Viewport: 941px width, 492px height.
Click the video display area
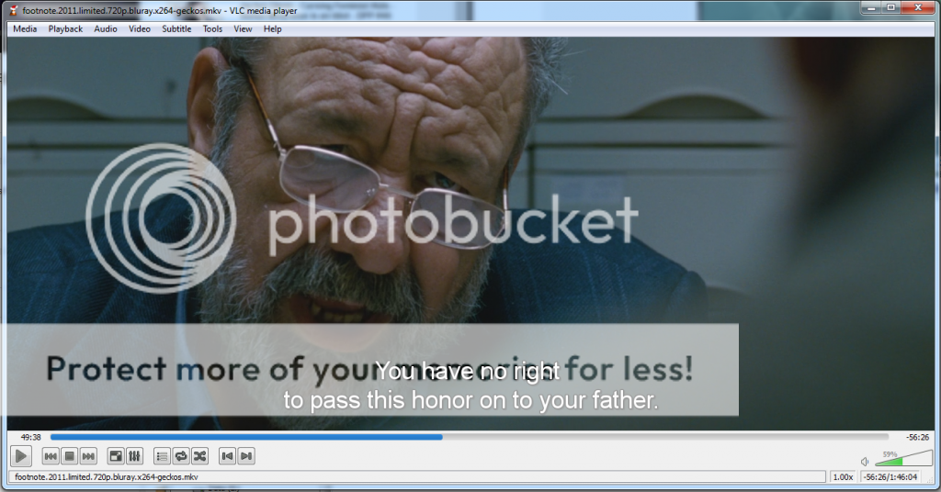pos(470,233)
